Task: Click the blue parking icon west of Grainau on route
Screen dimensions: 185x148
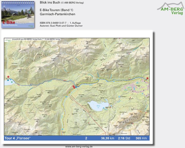Action: click(114, 81)
